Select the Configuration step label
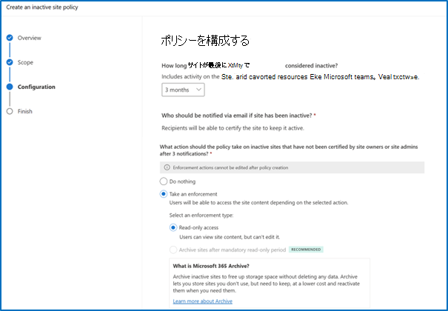Viewport: 448px width, 311px height. tap(36, 87)
